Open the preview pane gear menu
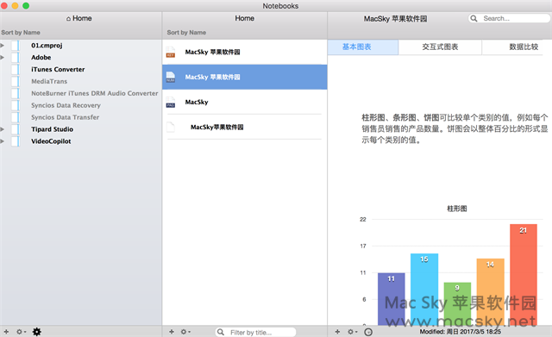The image size is (552, 337). point(352,332)
